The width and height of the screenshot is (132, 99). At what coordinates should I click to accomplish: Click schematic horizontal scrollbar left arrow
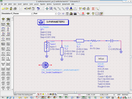[x=15, y=92]
